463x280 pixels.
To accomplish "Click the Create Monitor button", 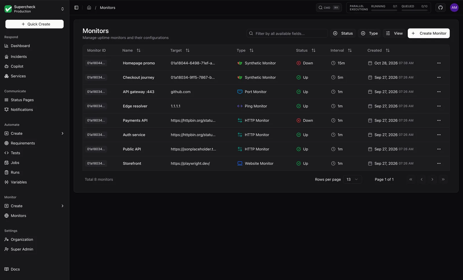I will click(x=429, y=33).
